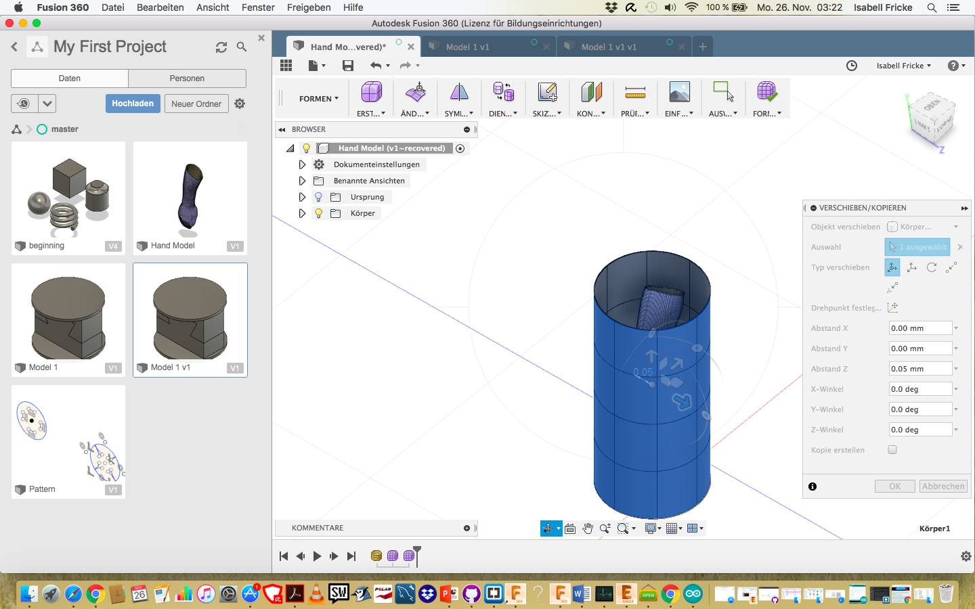
Task: Select the Daten tab
Action: coord(70,78)
